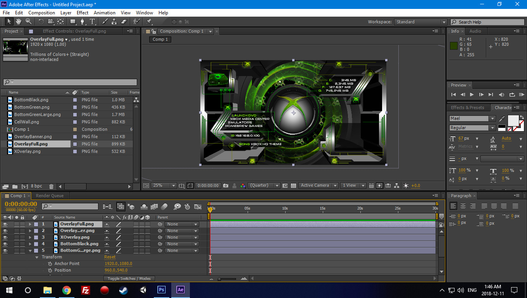Click the Reset link for Transform
This screenshot has height=298, width=527.
pyautogui.click(x=110, y=257)
